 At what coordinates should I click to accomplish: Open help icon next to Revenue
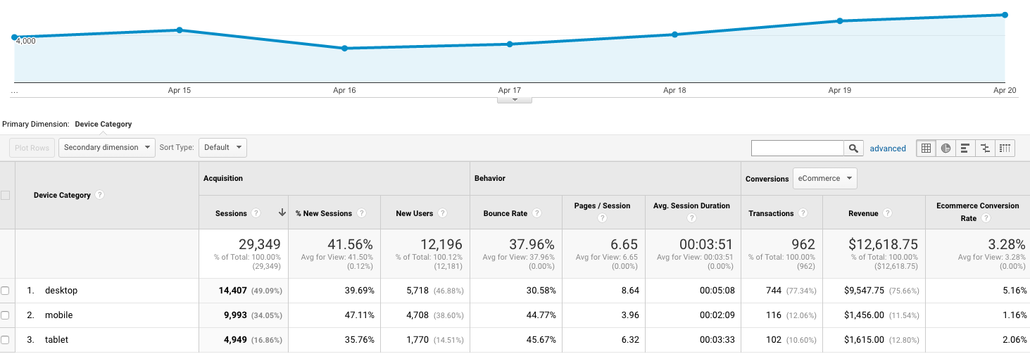tap(887, 213)
